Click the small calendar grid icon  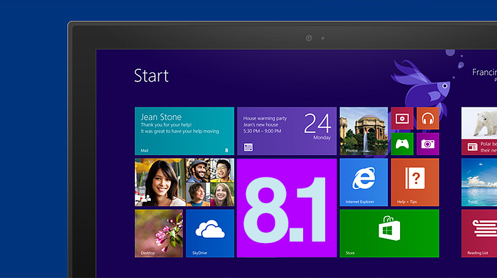click(x=248, y=147)
